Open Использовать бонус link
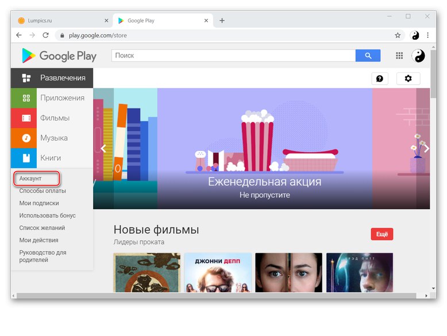Image resolution: width=447 pixels, height=336 pixels. [x=47, y=215]
